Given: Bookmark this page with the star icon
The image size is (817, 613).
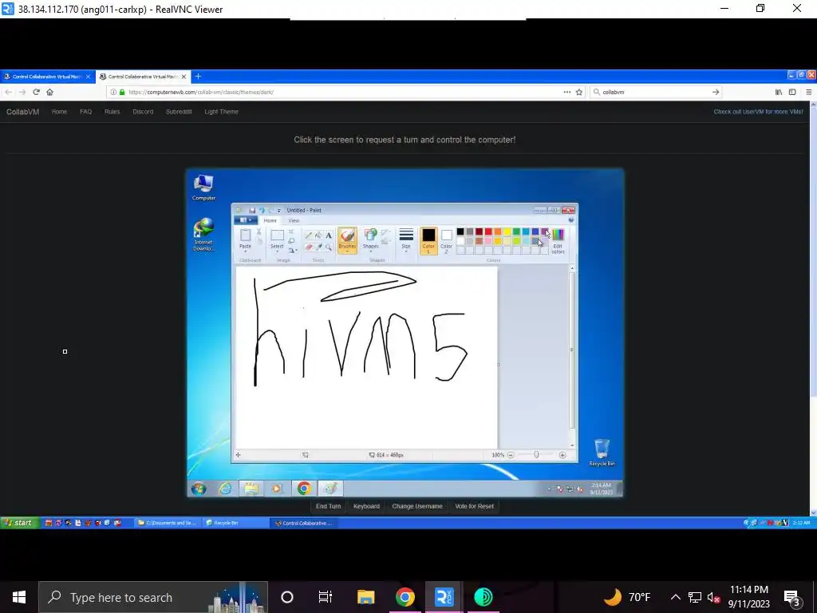Looking at the screenshot, I should coord(579,92).
